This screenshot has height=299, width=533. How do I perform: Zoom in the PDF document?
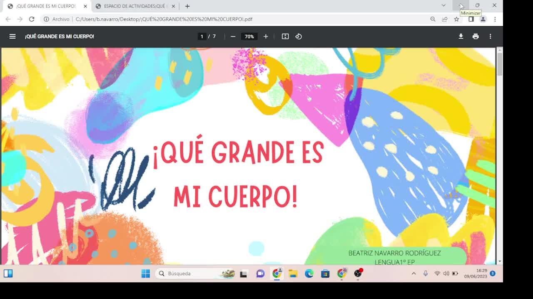(266, 37)
